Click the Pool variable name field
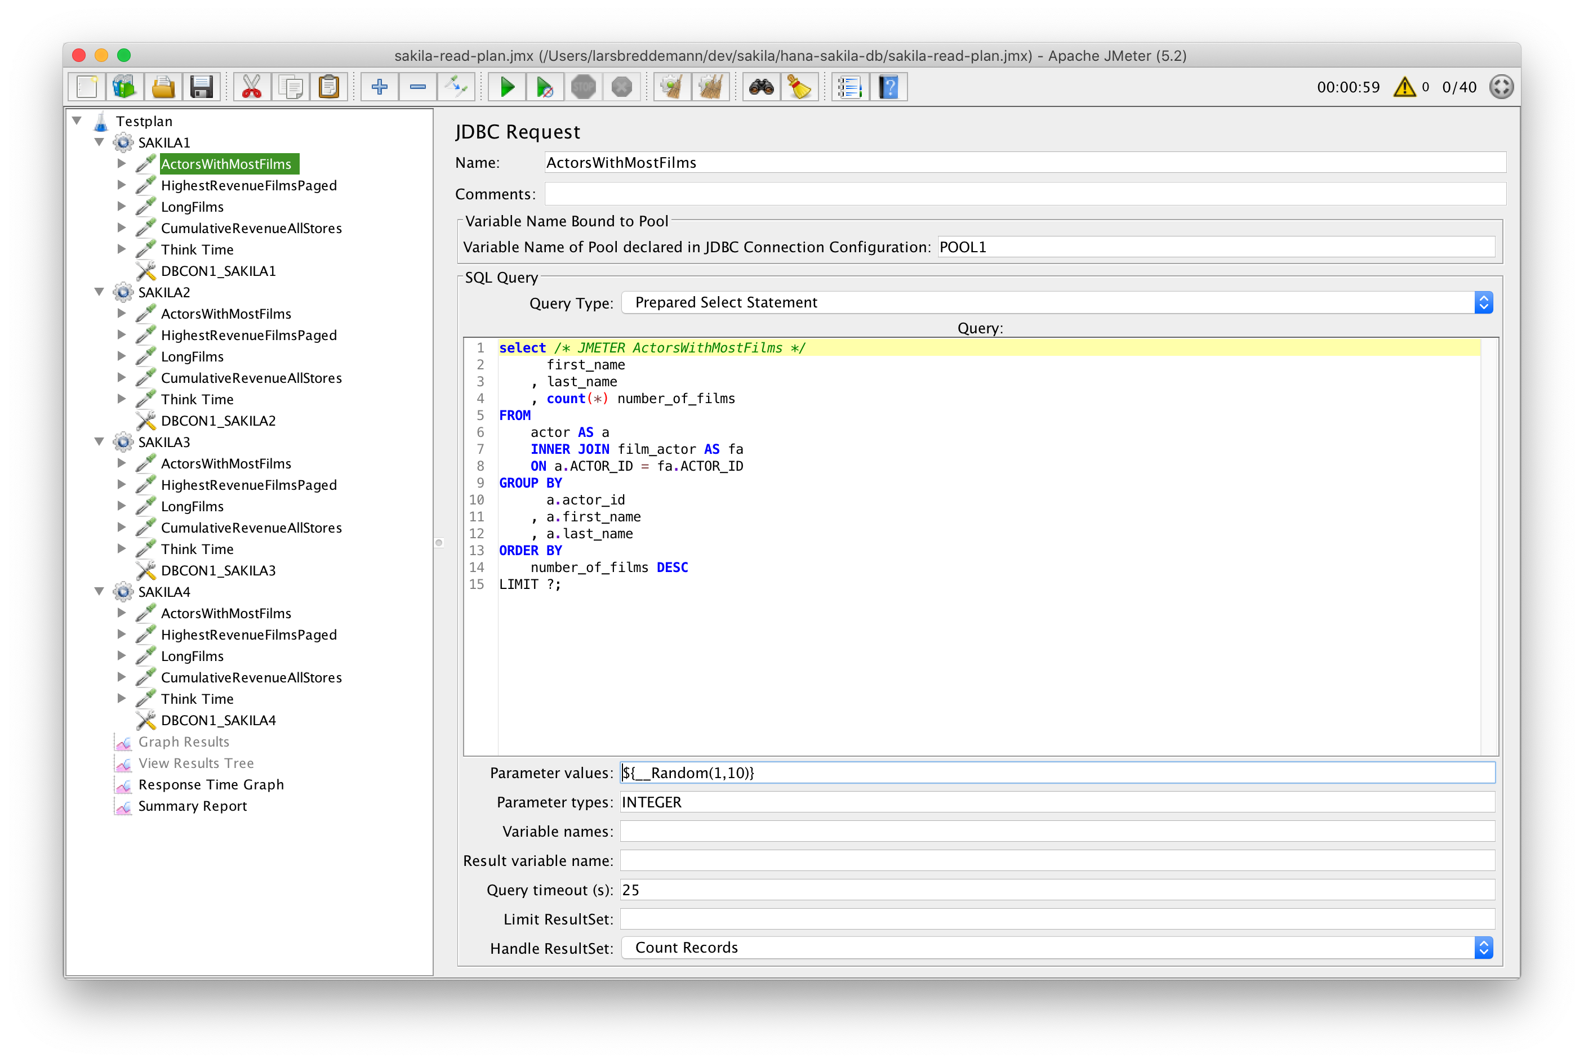 [1217, 247]
